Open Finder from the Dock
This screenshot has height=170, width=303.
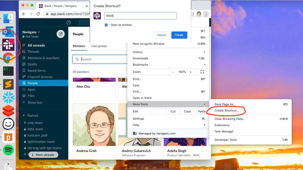8,19
